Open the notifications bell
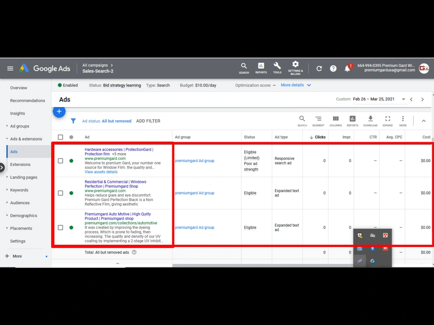This screenshot has width=434, height=325. [x=347, y=68]
